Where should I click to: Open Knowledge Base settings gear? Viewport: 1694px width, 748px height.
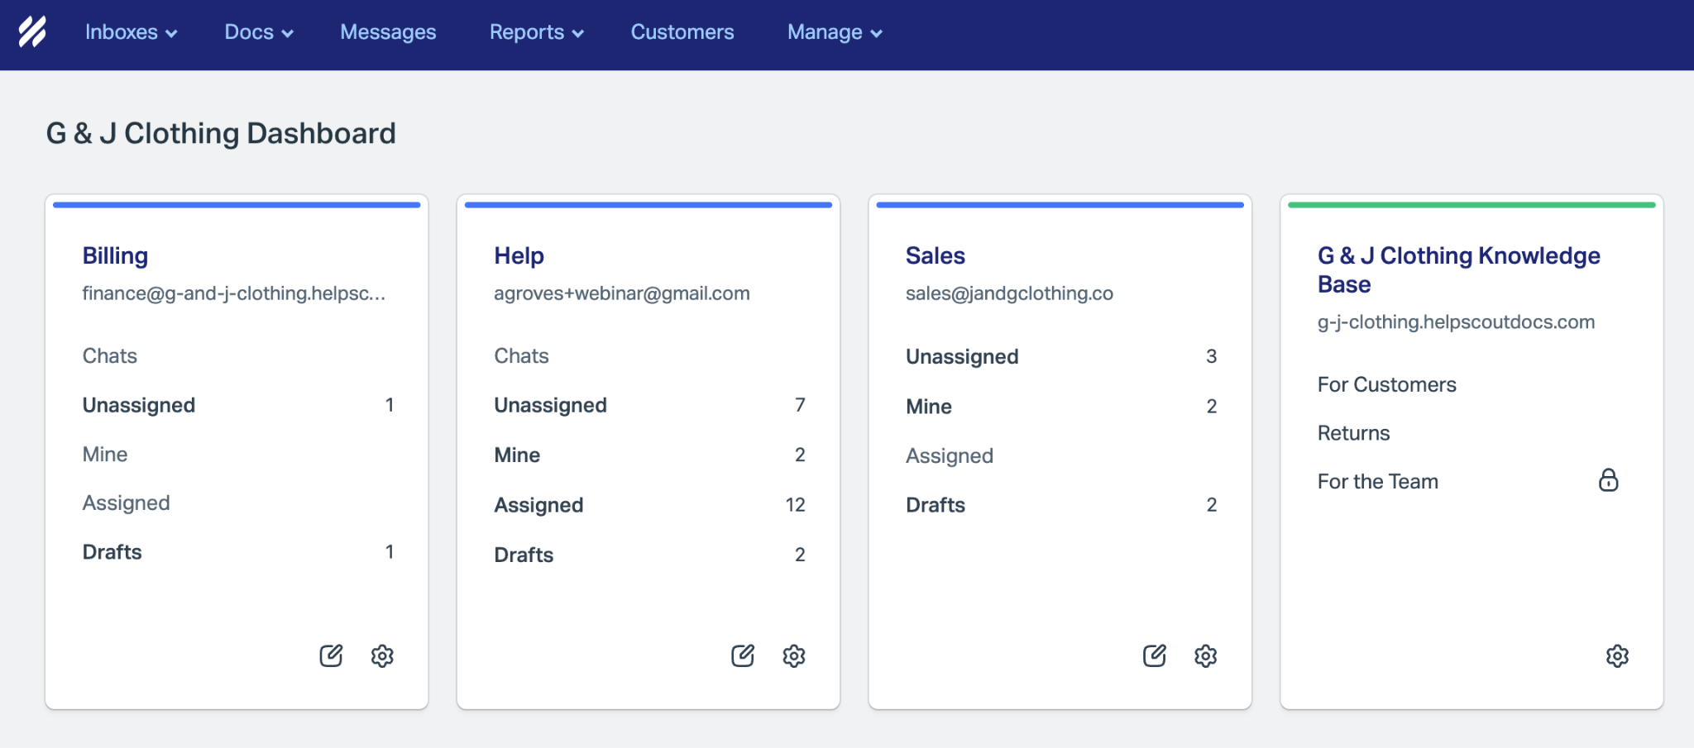(1617, 656)
